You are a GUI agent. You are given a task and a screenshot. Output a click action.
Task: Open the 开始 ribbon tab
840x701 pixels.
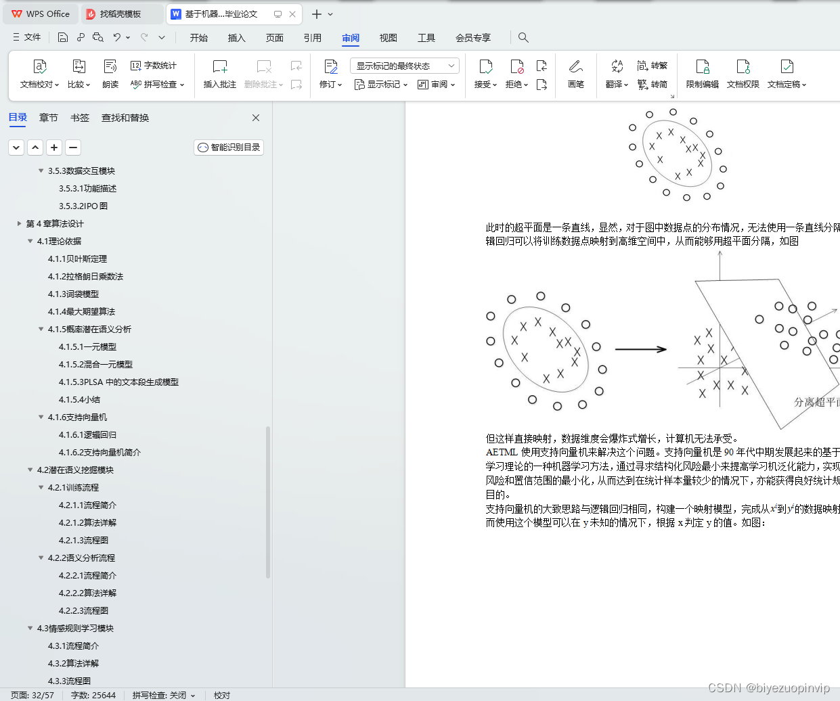coord(199,38)
